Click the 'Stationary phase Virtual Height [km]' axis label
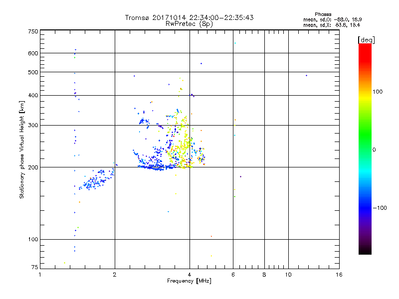The height and width of the screenshot is (299, 399). [22, 149]
